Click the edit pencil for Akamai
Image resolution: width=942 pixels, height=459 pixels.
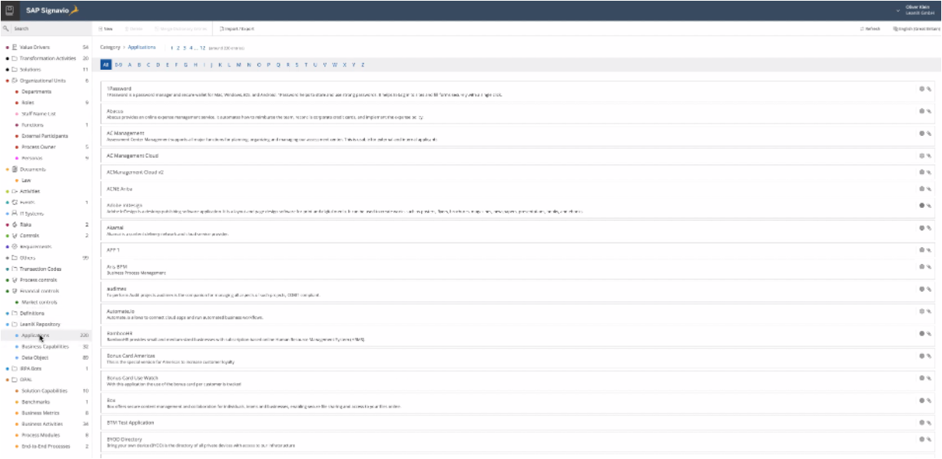pos(929,228)
